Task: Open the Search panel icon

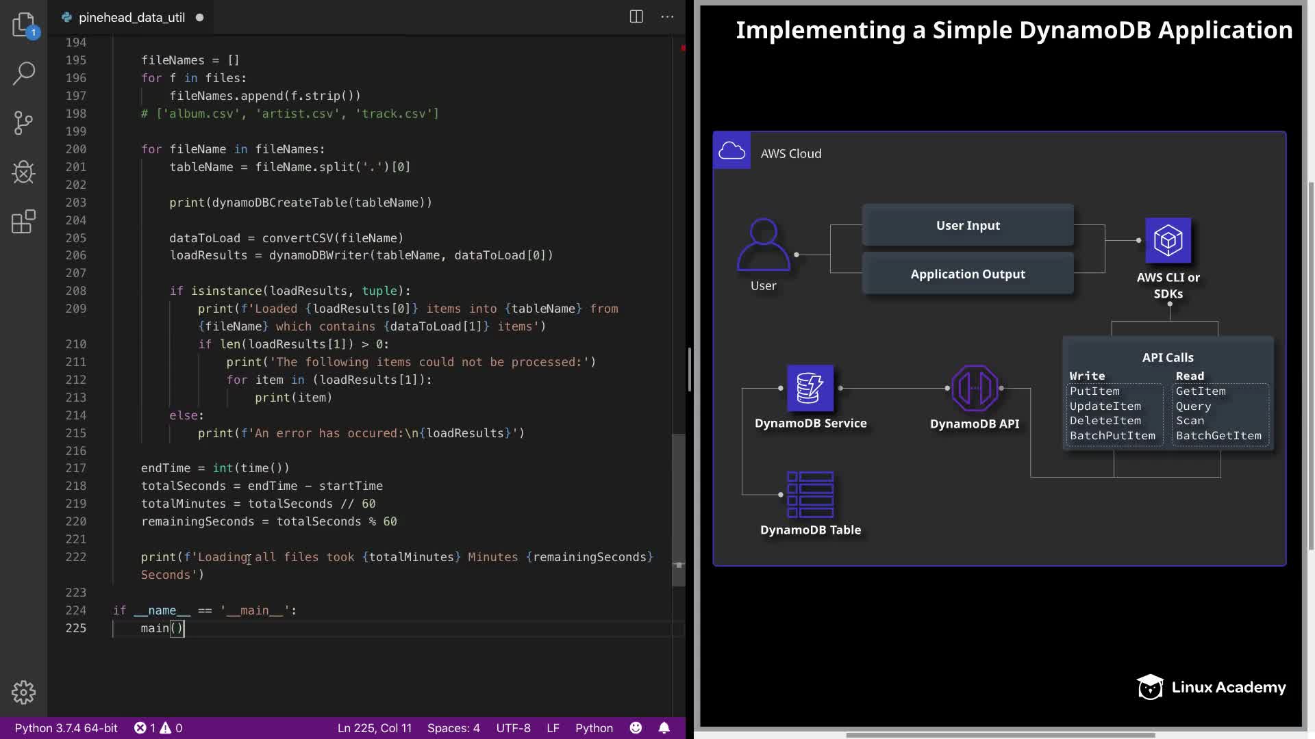Action: pyautogui.click(x=23, y=73)
